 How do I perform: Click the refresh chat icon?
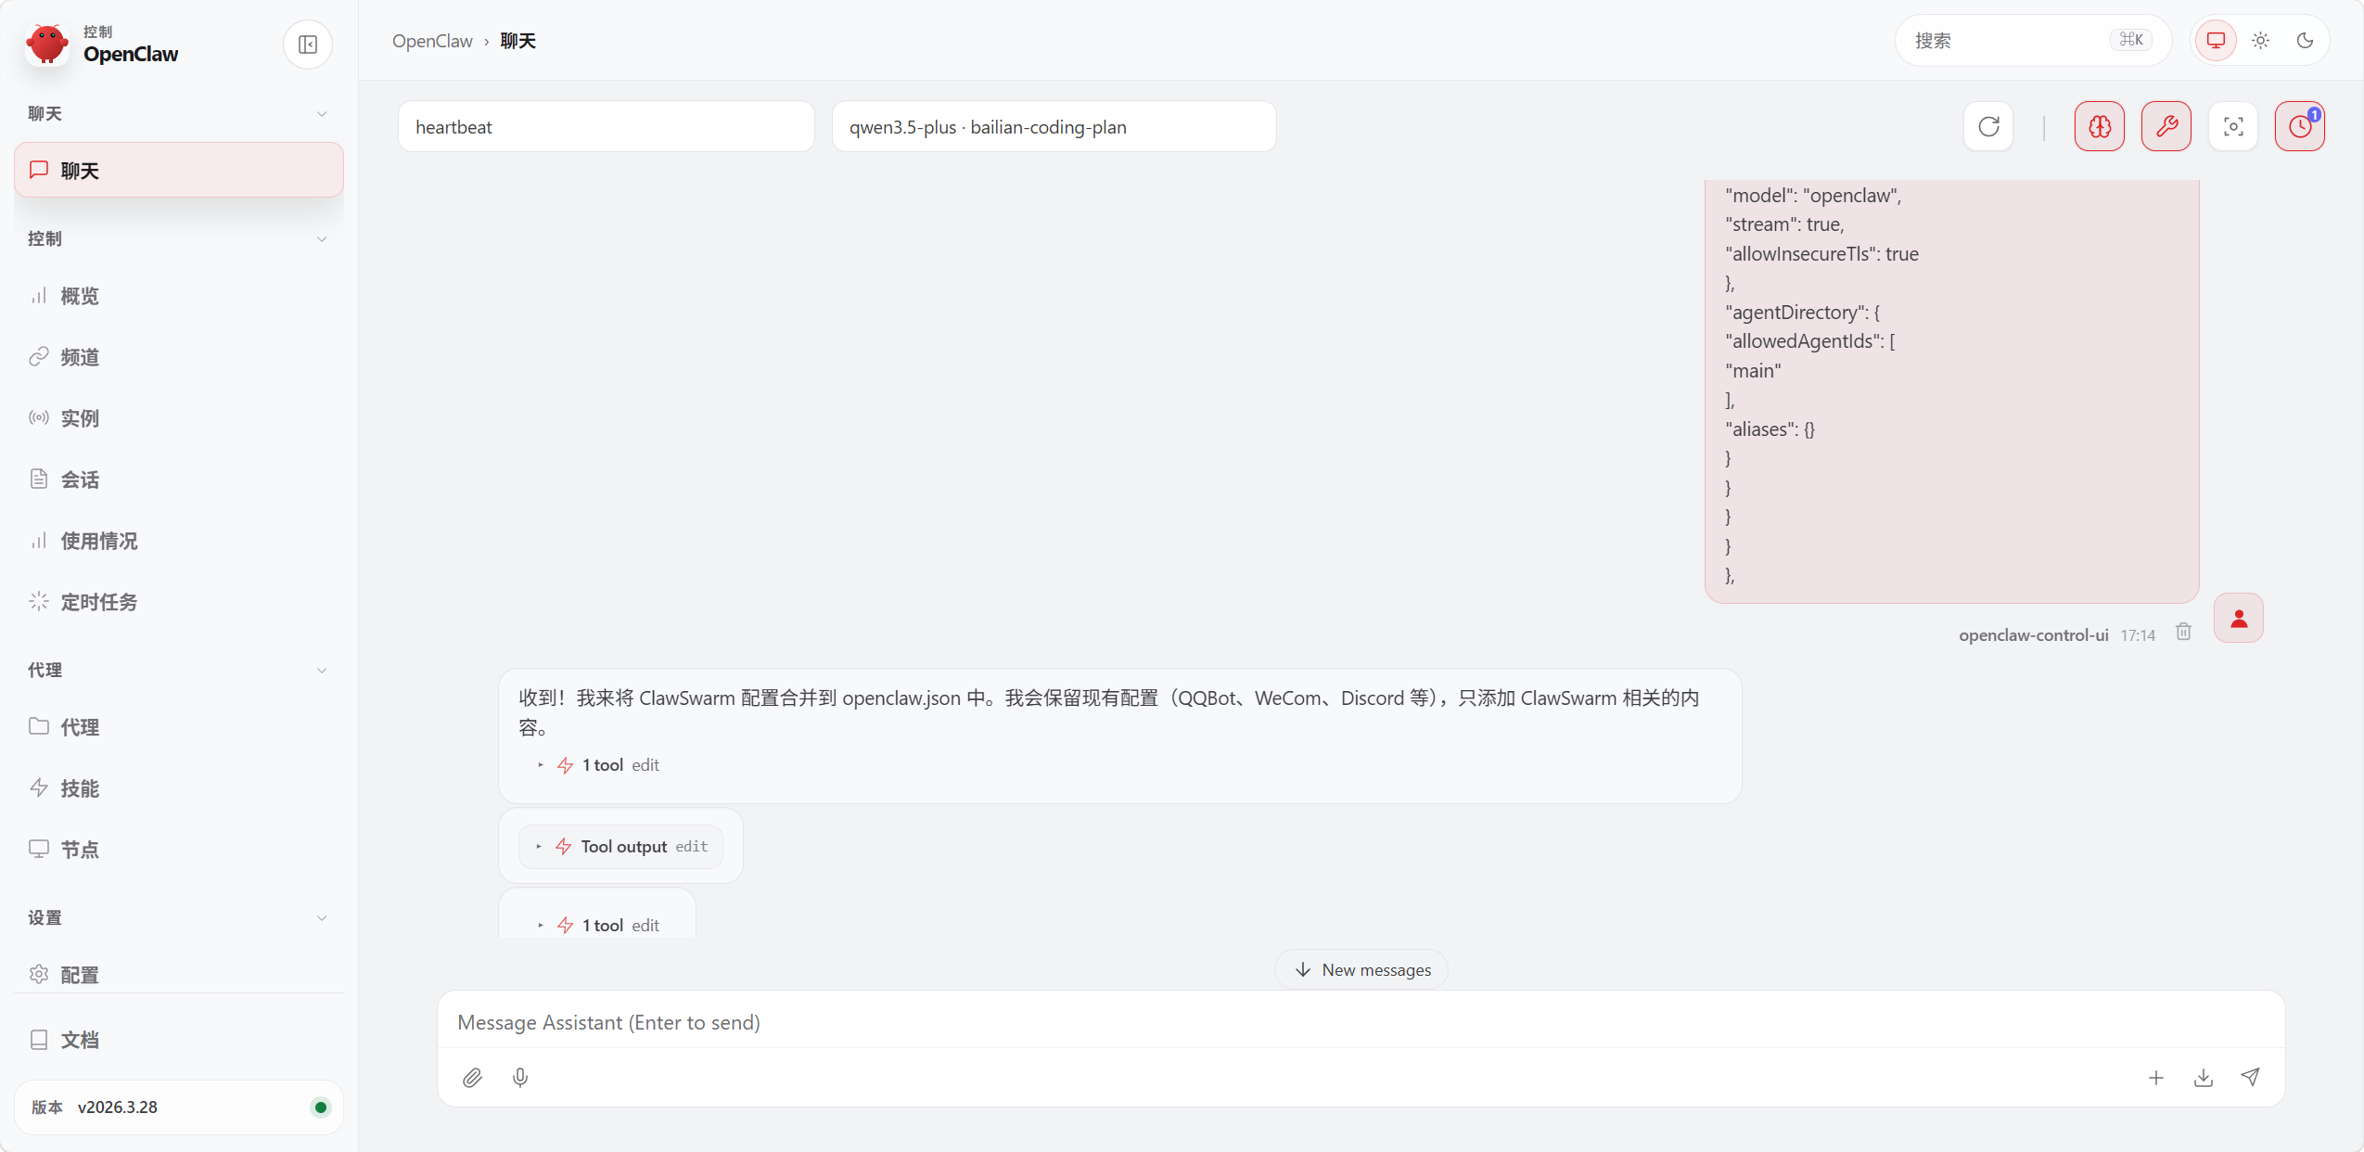pyautogui.click(x=1988, y=127)
